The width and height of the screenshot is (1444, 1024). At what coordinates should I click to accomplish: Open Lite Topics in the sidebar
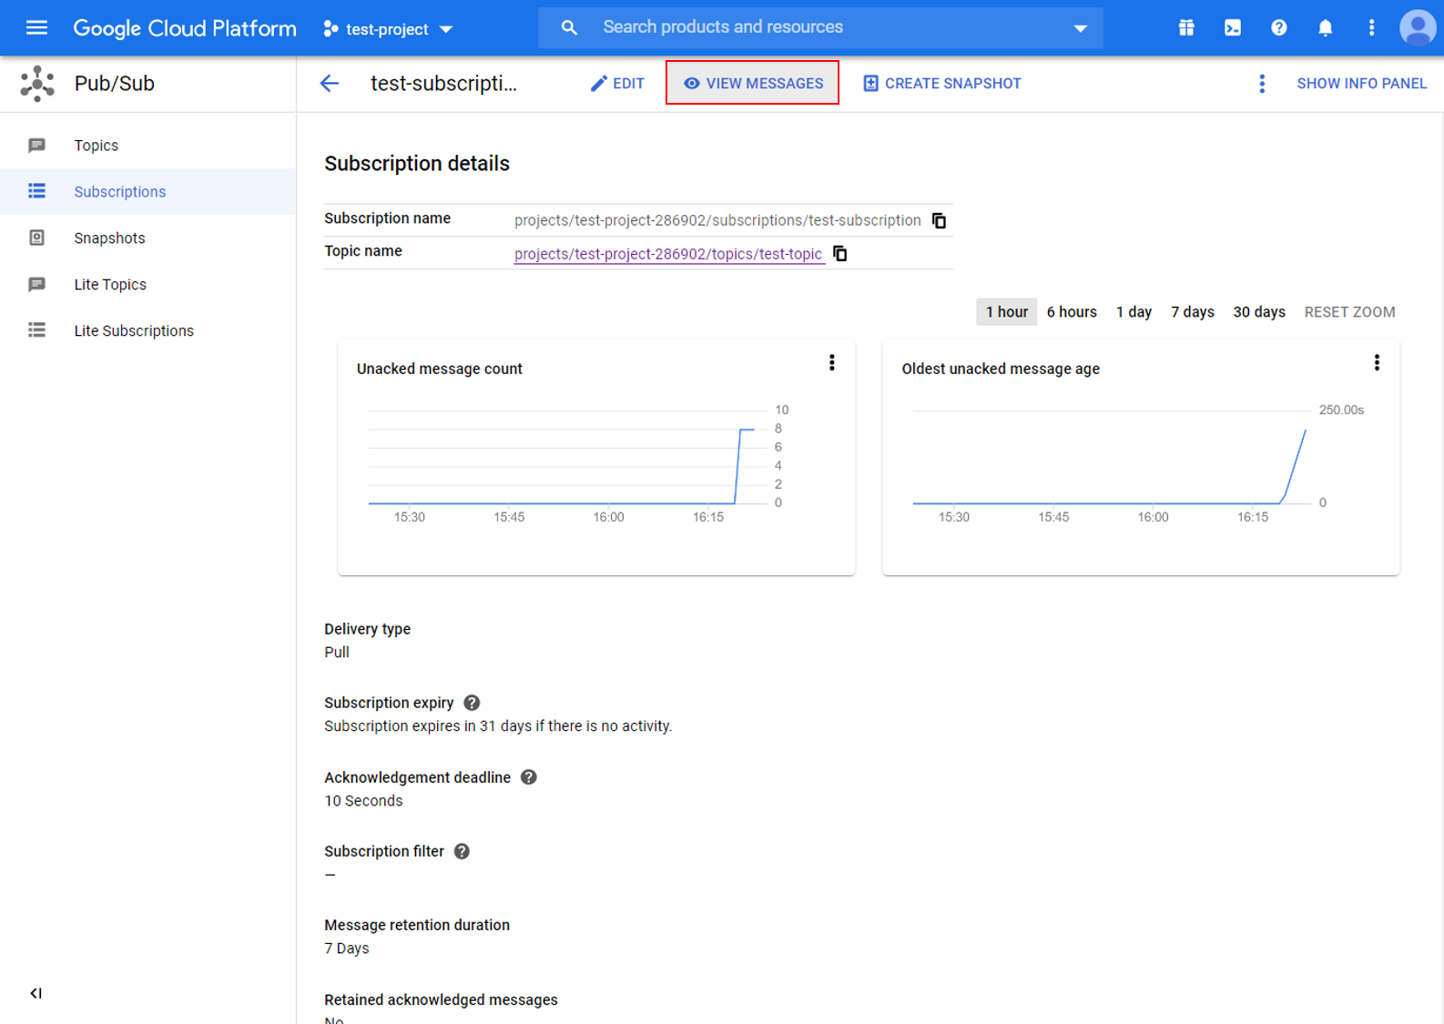pos(147,285)
